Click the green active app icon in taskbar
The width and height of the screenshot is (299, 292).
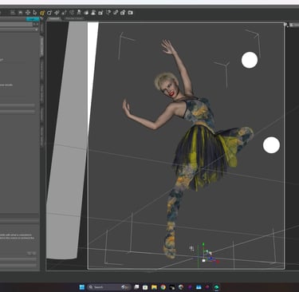click(216, 287)
